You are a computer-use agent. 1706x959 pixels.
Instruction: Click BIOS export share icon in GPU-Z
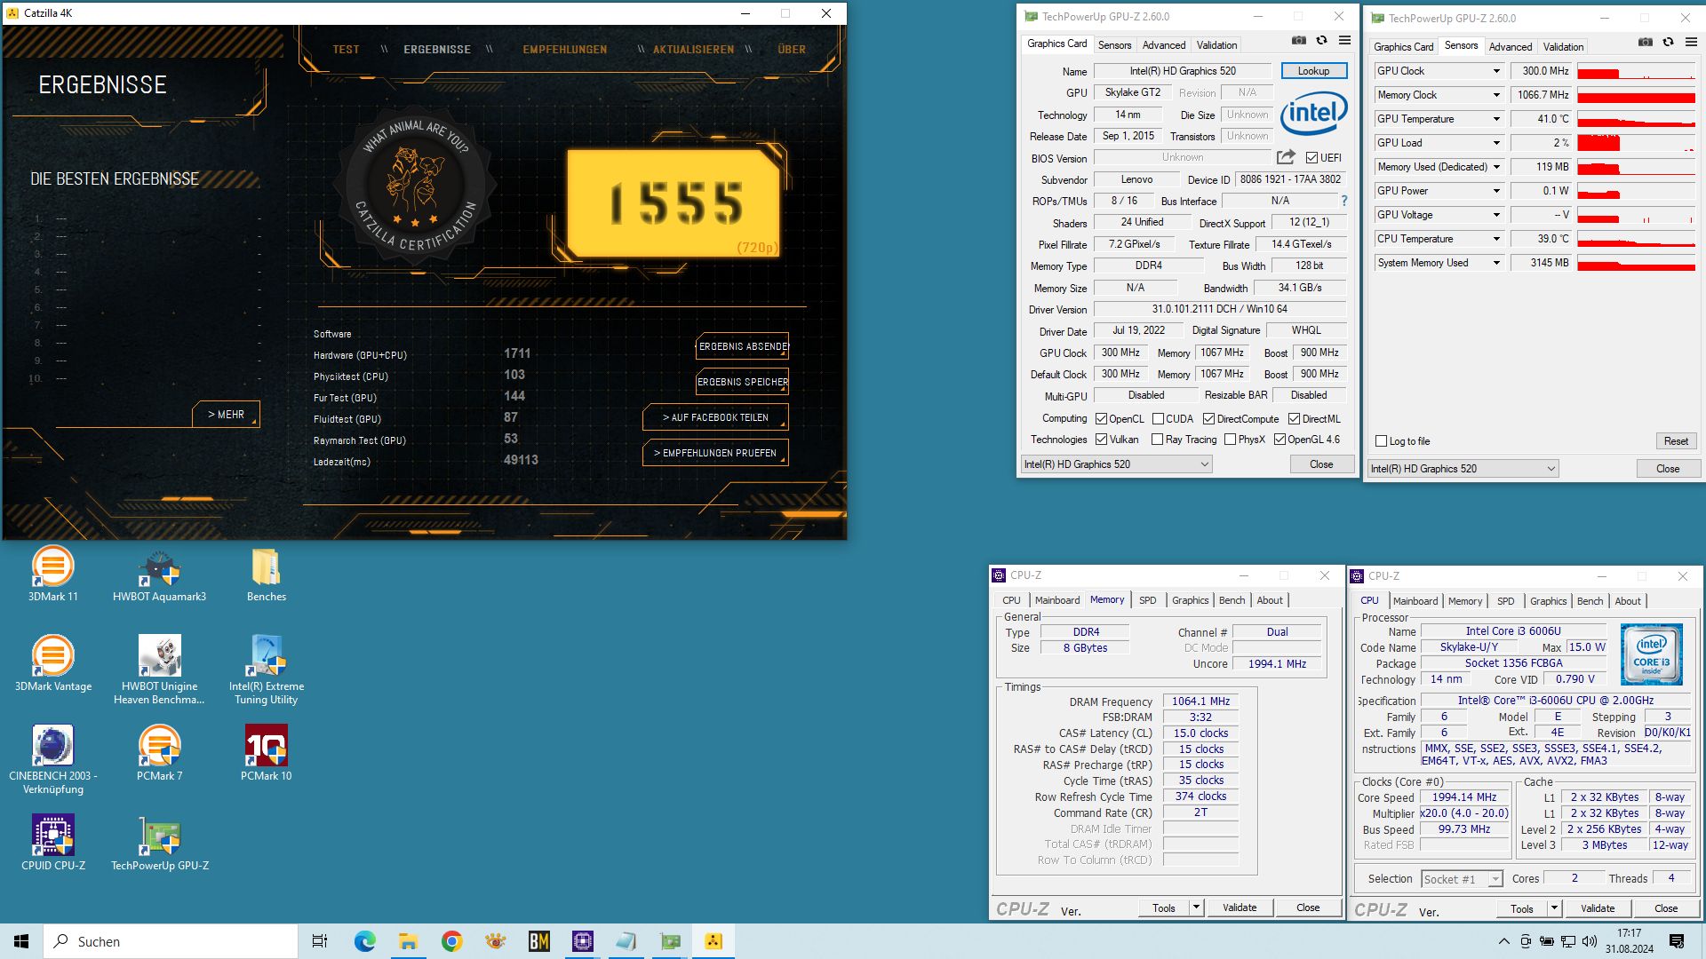pyautogui.click(x=1286, y=157)
